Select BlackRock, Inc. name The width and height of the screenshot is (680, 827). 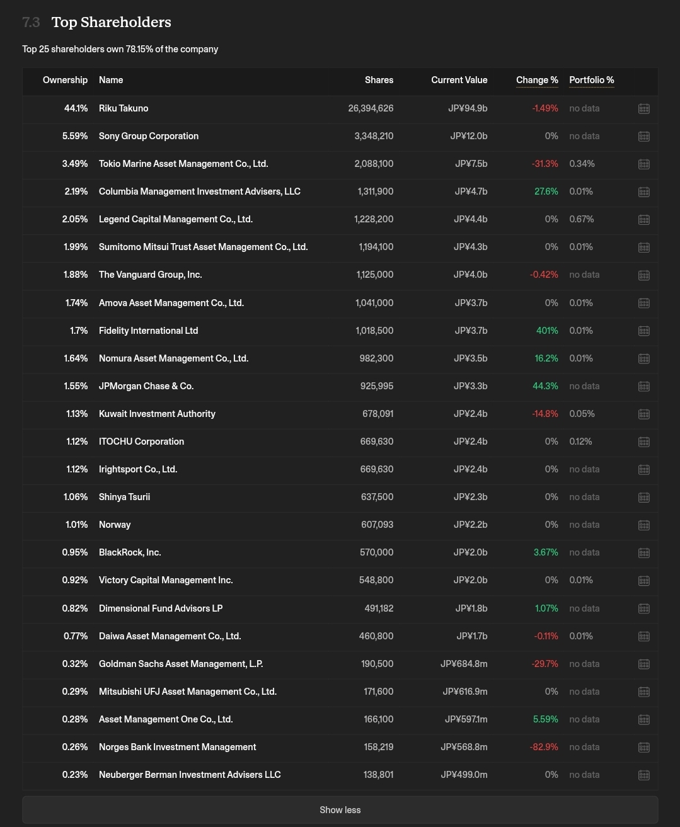(130, 552)
